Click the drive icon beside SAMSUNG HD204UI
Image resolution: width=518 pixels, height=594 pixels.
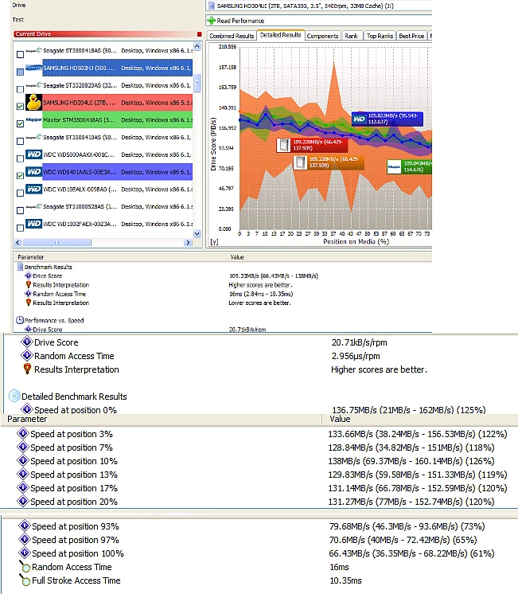click(x=212, y=6)
